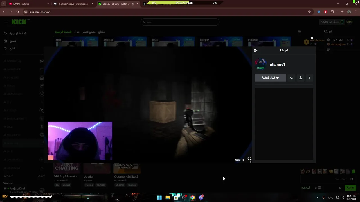The image size is (360, 202).
Task: Open Jawlah category link
Action: (89, 177)
